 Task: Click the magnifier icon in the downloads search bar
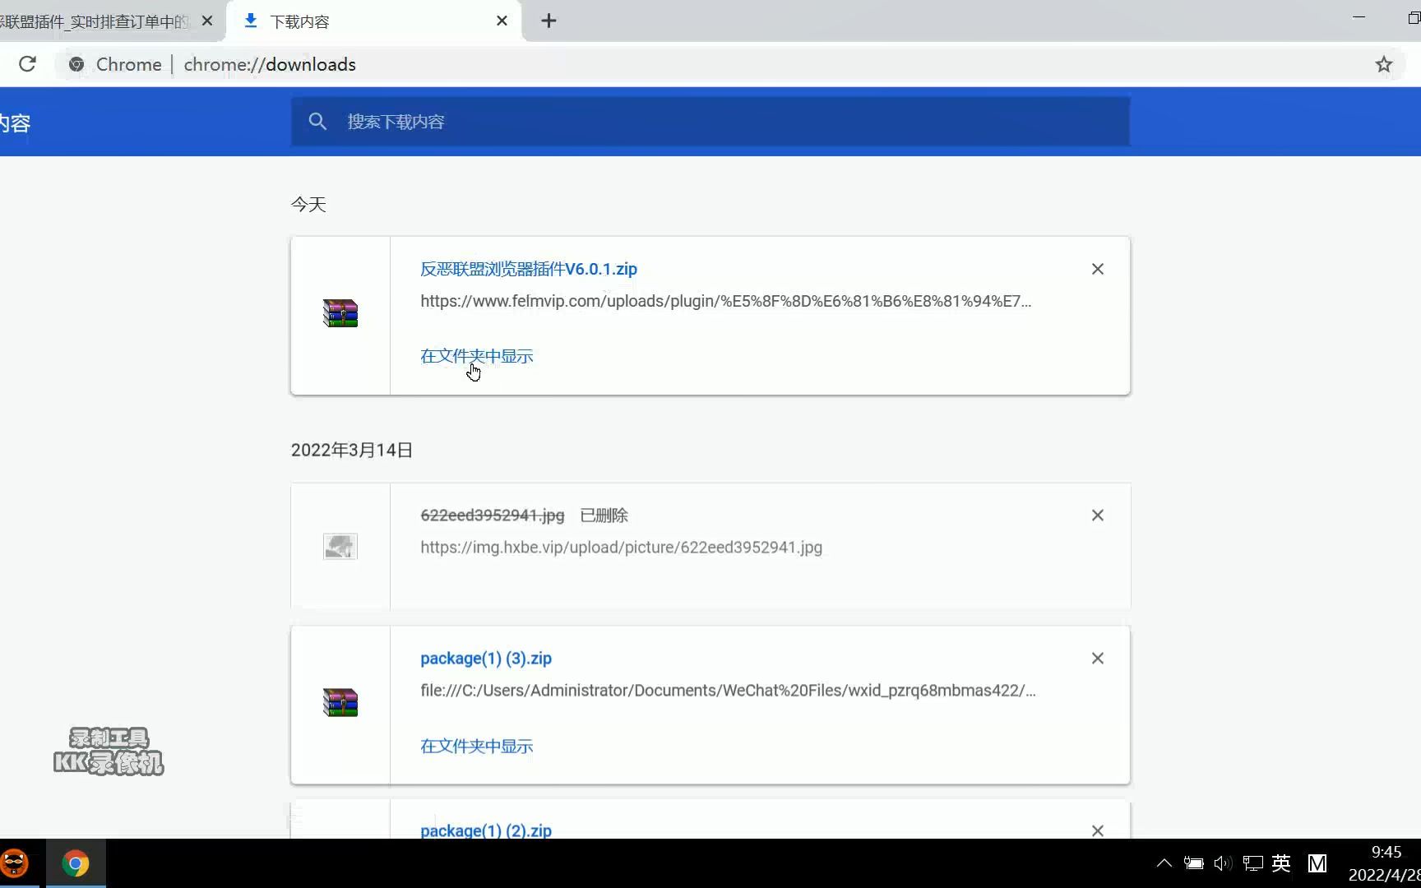point(317,122)
